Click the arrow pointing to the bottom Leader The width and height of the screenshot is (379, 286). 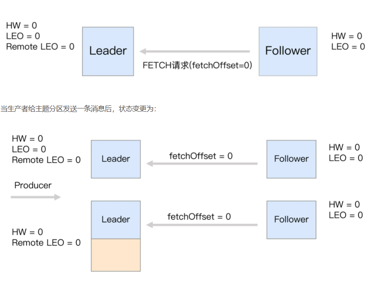202,225
